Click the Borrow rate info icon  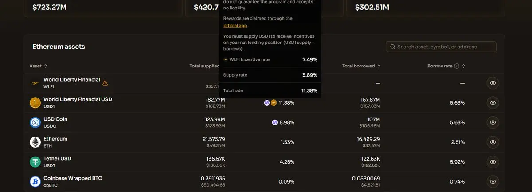[457, 66]
